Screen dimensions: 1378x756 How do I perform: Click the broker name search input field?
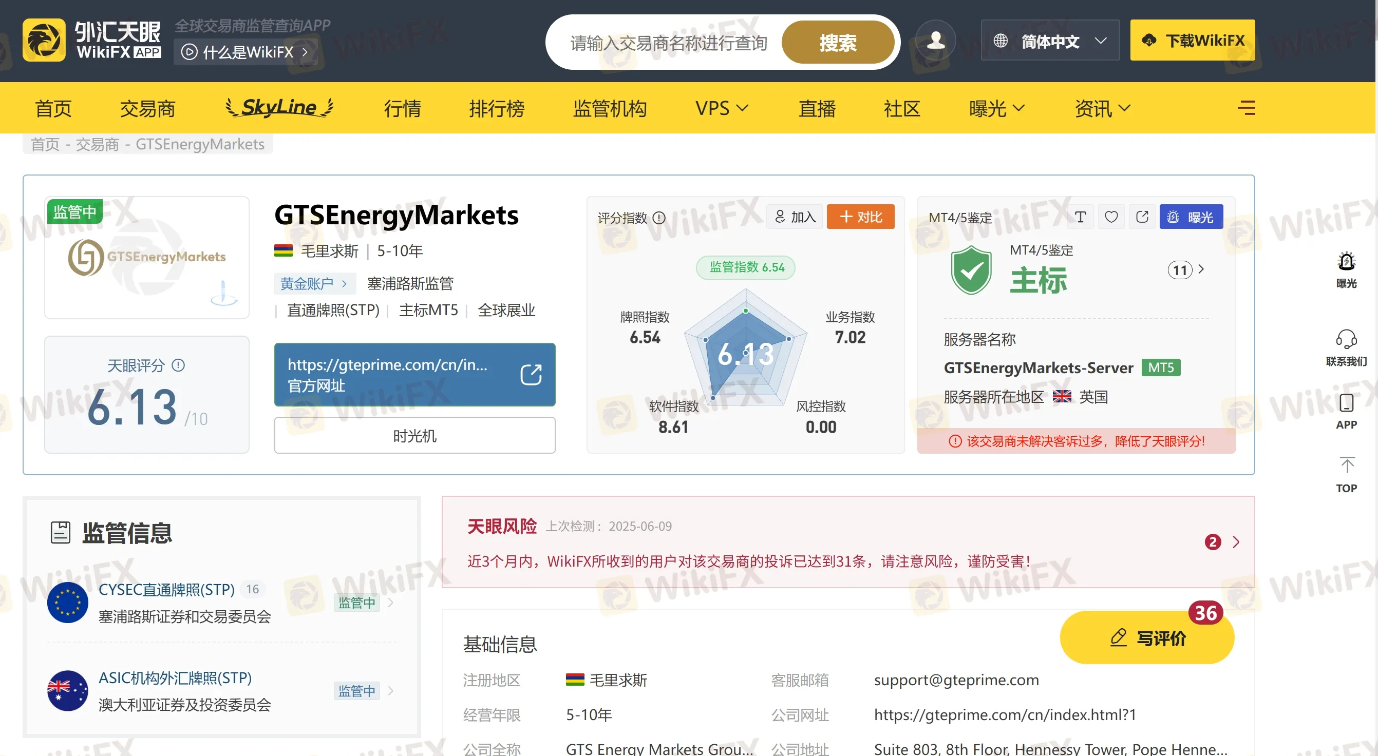[669, 43]
